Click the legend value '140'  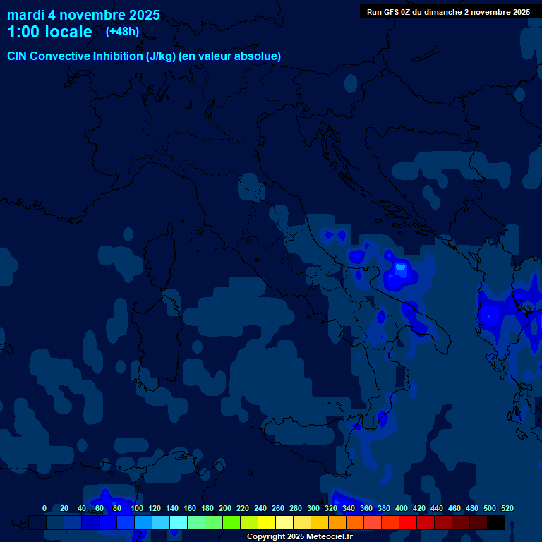pyautogui.click(x=171, y=508)
